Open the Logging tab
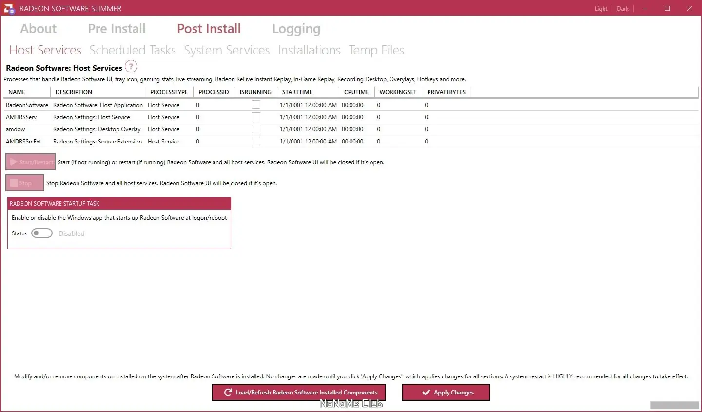This screenshot has width=702, height=412. click(x=296, y=29)
